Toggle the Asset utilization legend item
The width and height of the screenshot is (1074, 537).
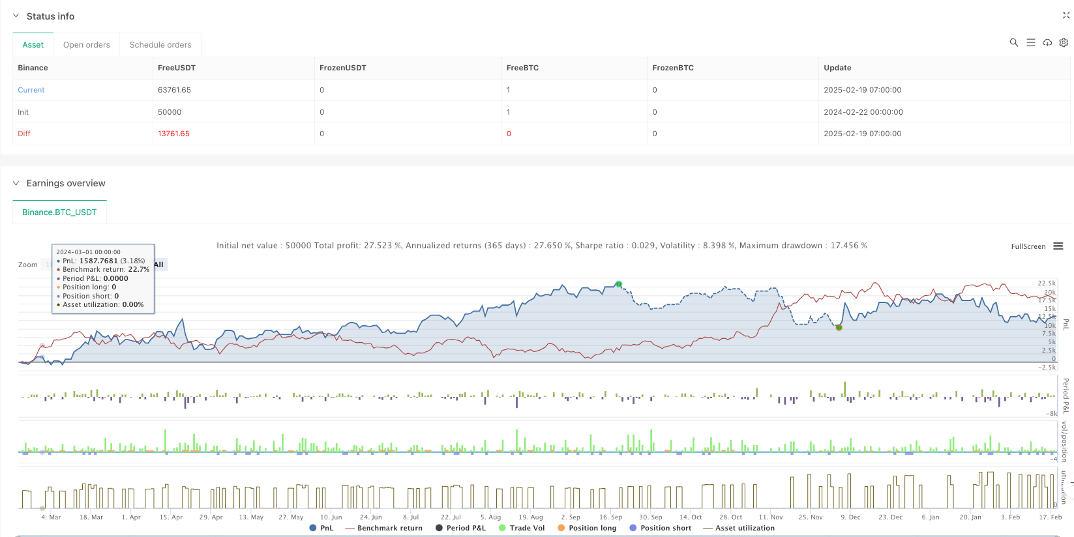pos(738,528)
